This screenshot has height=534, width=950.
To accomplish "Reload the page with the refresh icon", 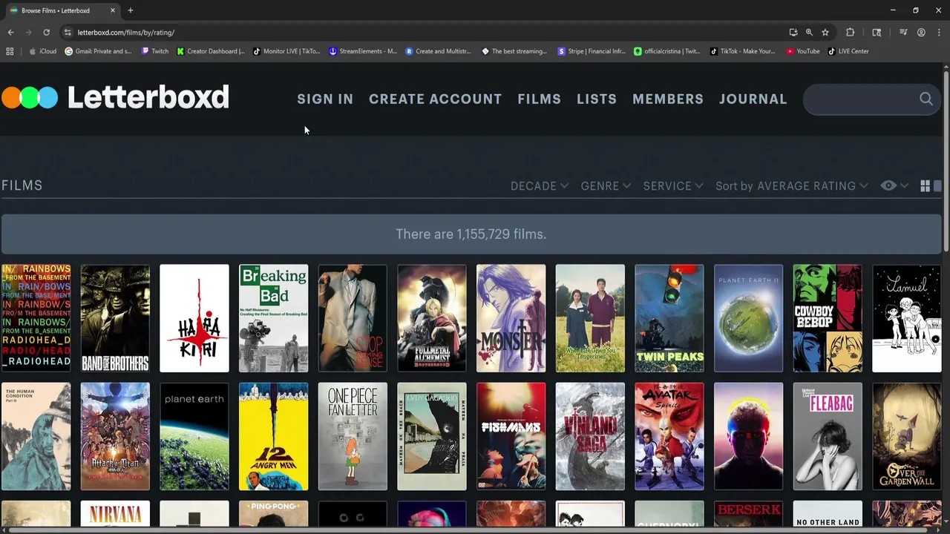I will click(x=46, y=33).
